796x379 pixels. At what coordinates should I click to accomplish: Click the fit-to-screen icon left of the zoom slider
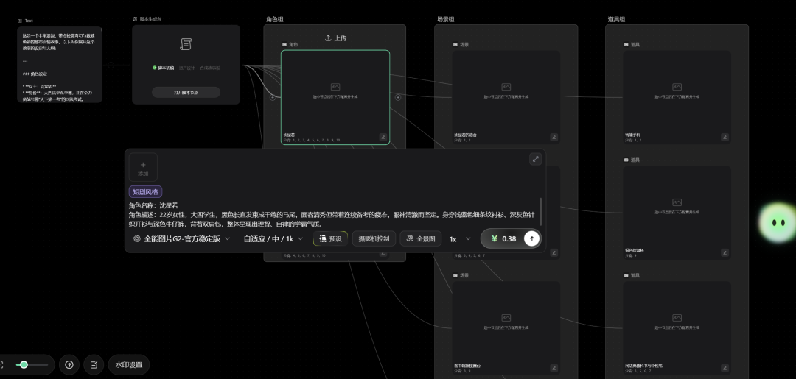pos(1,364)
